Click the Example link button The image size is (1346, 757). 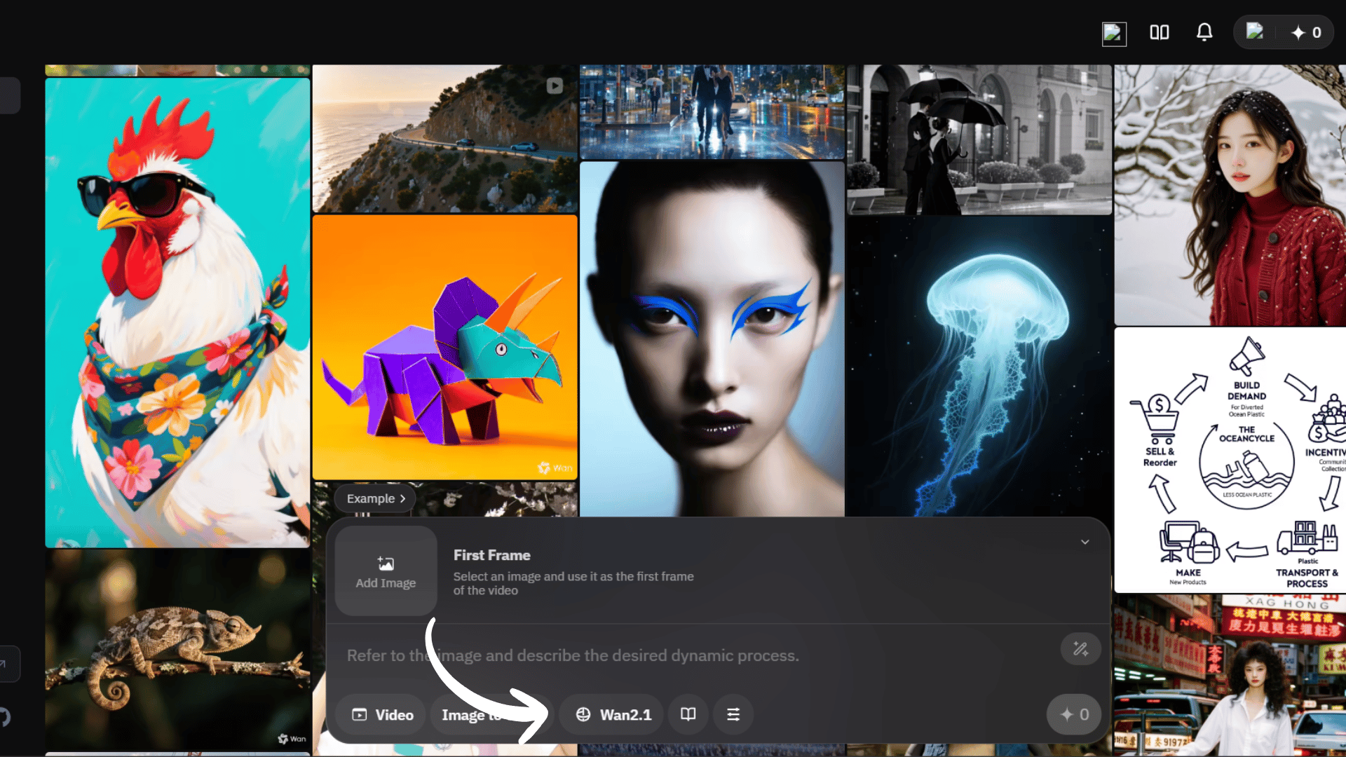[376, 498]
